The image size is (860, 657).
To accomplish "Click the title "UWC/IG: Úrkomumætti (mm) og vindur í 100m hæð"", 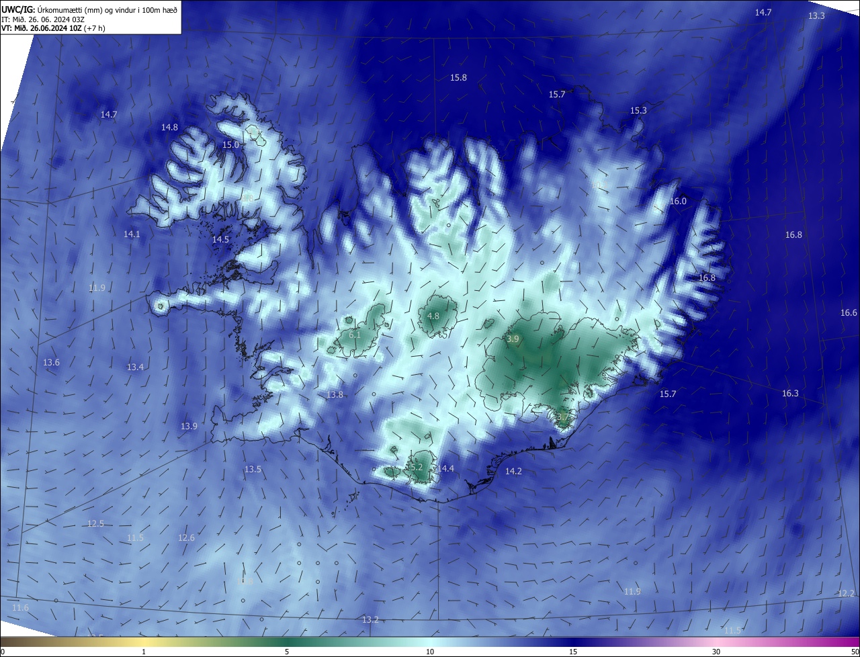I will 89,9.
